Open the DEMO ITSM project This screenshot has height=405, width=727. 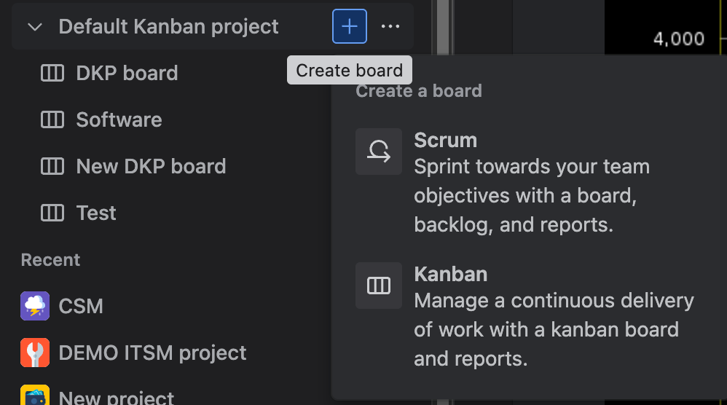coord(152,353)
